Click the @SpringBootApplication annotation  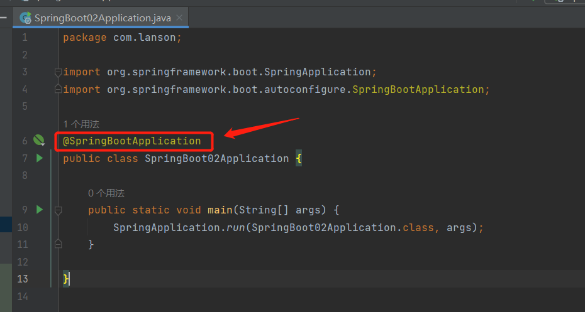point(131,141)
